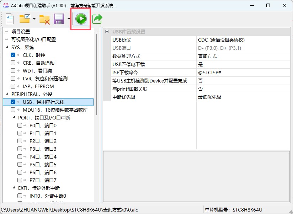Click the green export arrow icon
293x214 pixels.
[x=97, y=19]
